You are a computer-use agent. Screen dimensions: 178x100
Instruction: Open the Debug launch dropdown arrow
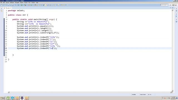click(x=20, y=5)
